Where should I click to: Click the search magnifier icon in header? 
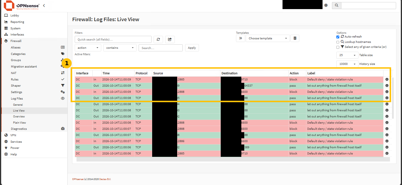(337, 5)
